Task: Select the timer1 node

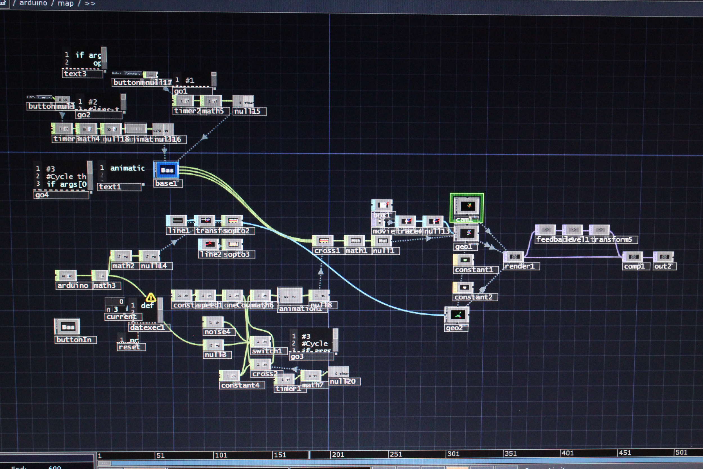Action: pos(284,379)
